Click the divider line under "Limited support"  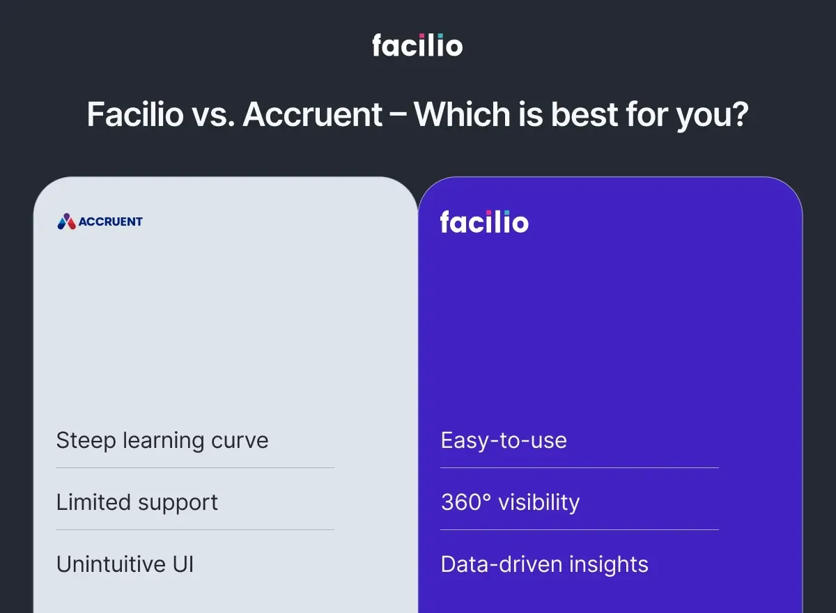[195, 529]
